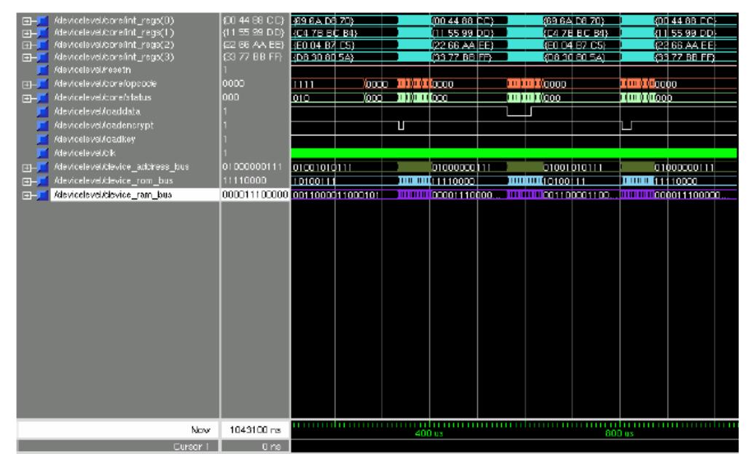Click the loadencrypt low pulse near 400 us
The width and height of the screenshot is (751, 454).
pyautogui.click(x=401, y=126)
